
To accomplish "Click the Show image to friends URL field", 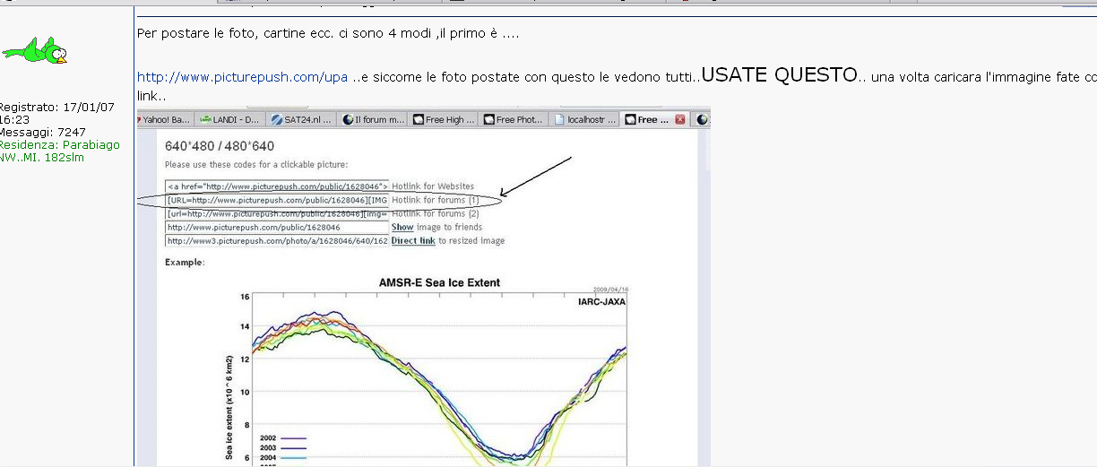I will [x=276, y=228].
